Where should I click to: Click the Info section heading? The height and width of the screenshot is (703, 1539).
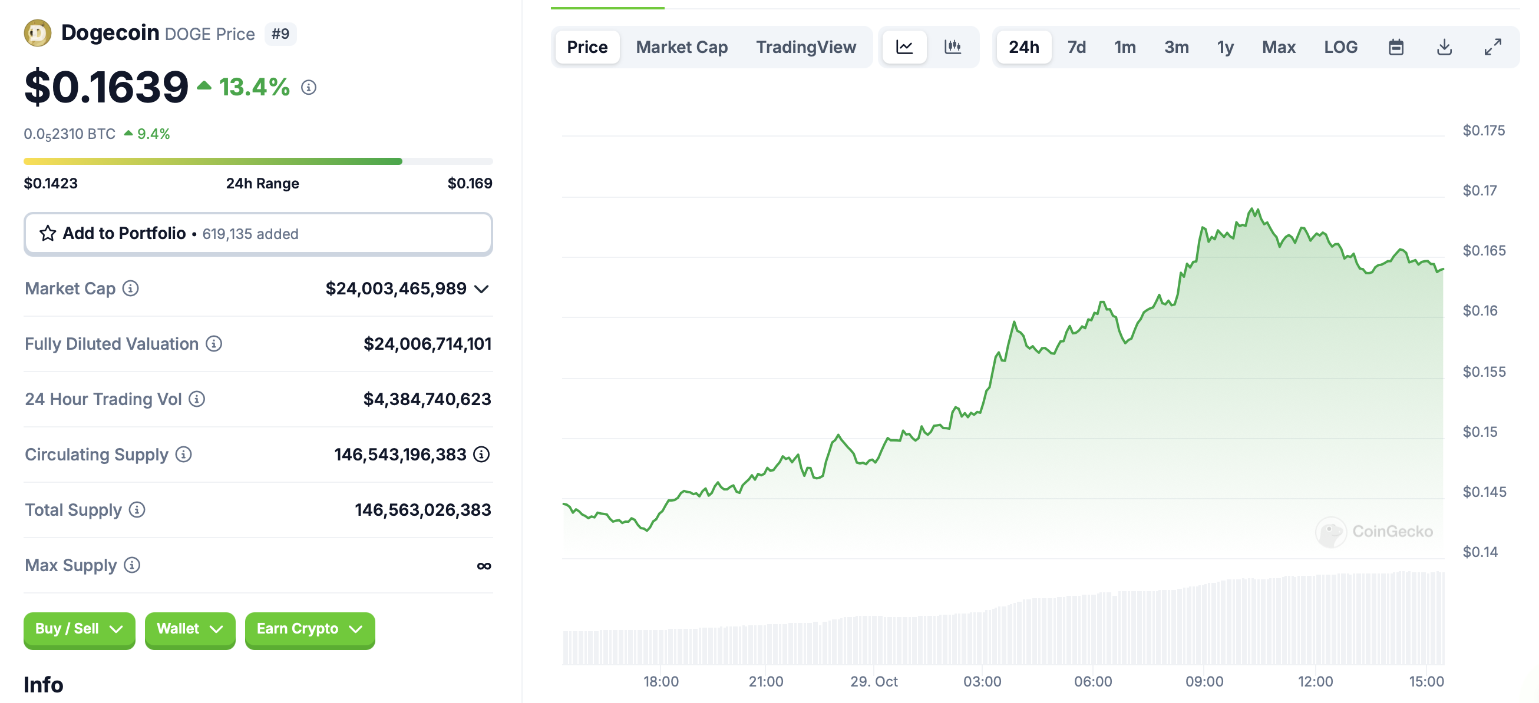(x=43, y=685)
